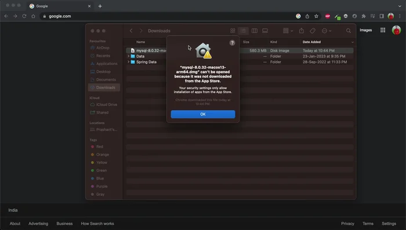The width and height of the screenshot is (406, 230).
Task: Open Prashant's location in the sidebar
Action: click(106, 130)
